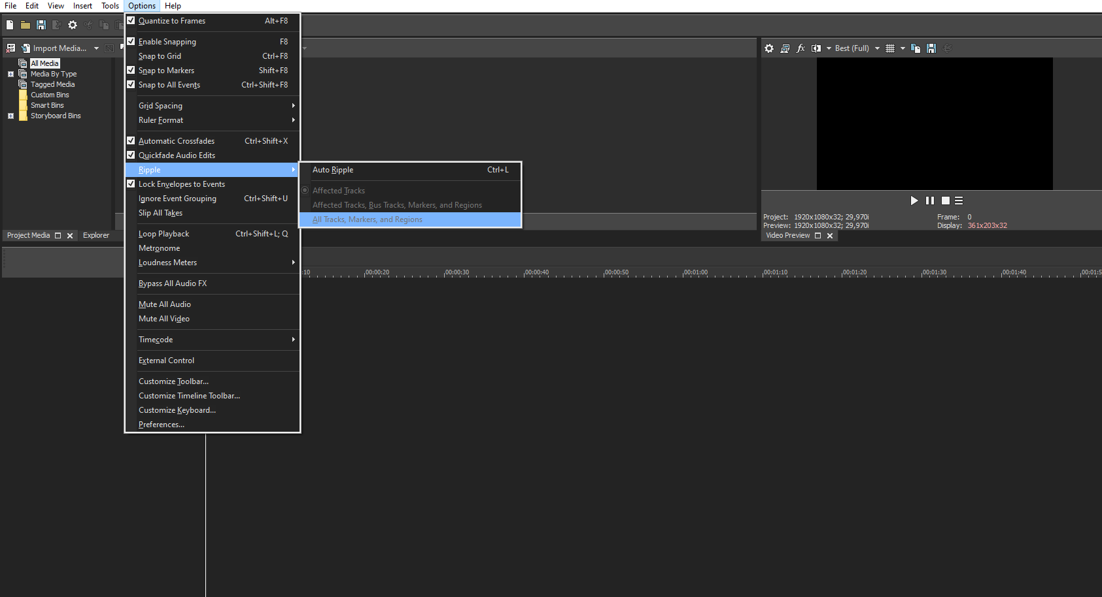Expand Grid Spacing submenu

tap(213, 106)
